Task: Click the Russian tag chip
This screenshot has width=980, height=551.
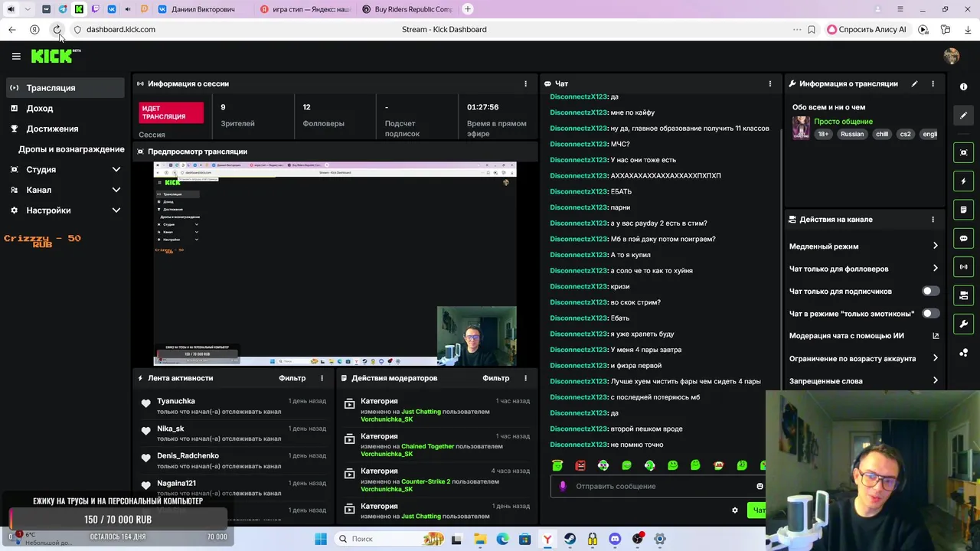Action: click(x=851, y=134)
